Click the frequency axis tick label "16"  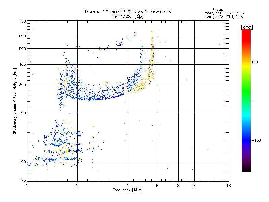click(x=229, y=186)
